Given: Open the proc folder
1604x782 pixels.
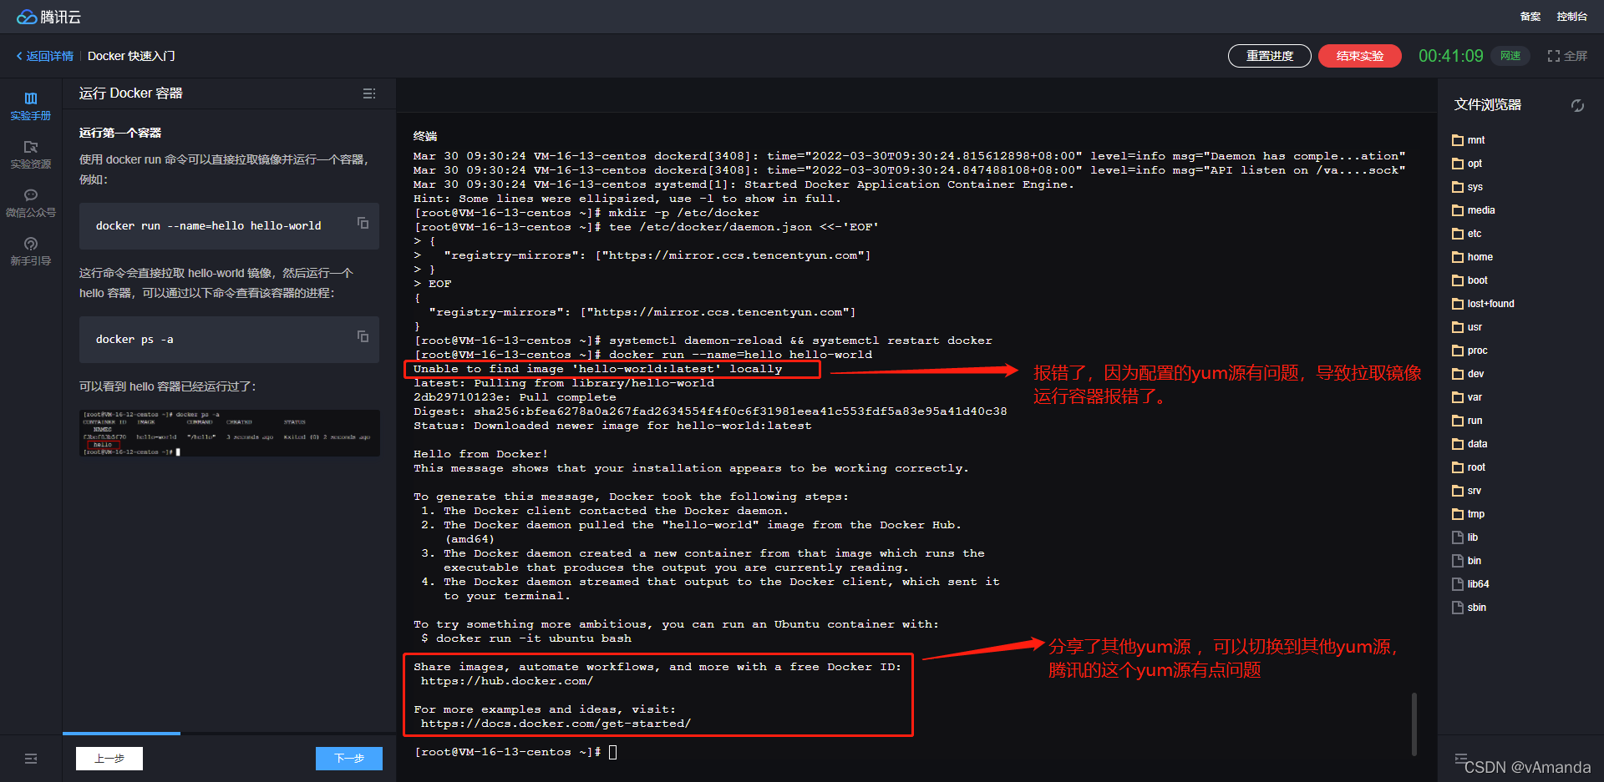Looking at the screenshot, I should tap(1469, 351).
